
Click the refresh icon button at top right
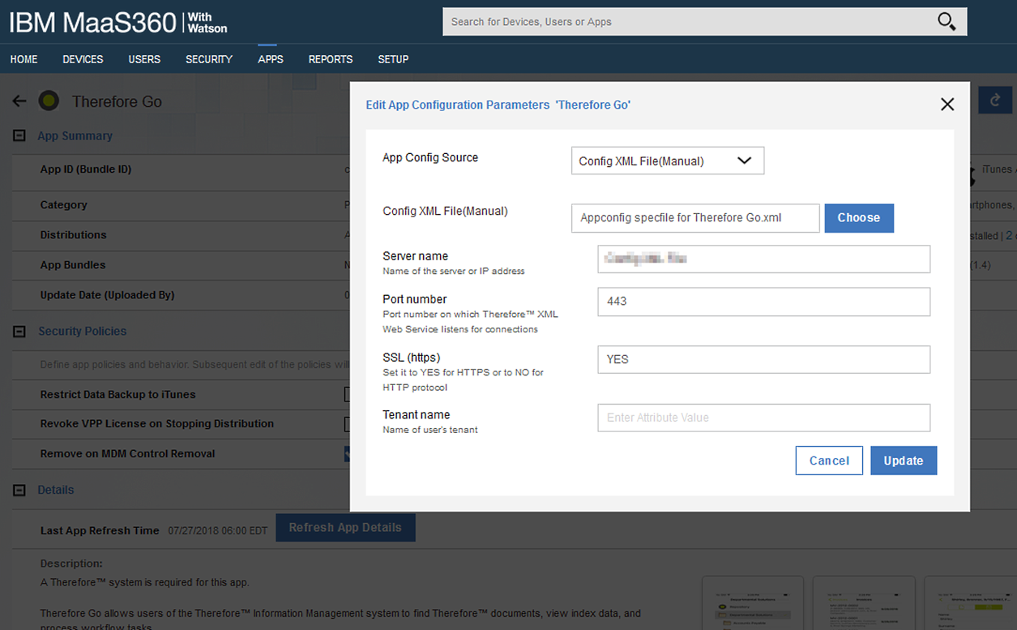pos(994,100)
